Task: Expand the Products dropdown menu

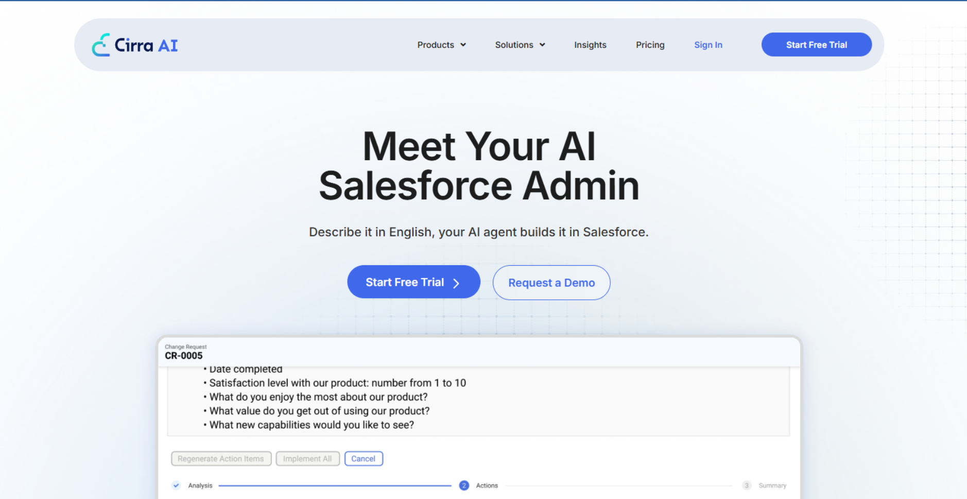Action: click(441, 45)
